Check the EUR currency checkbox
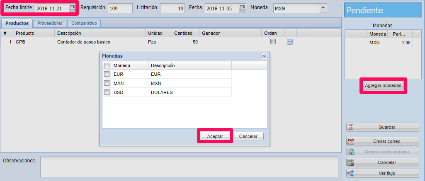The width and height of the screenshot is (425, 181). (107, 75)
